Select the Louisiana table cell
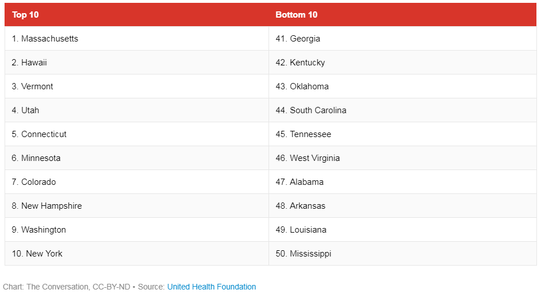The height and width of the screenshot is (306, 541). coord(402,230)
